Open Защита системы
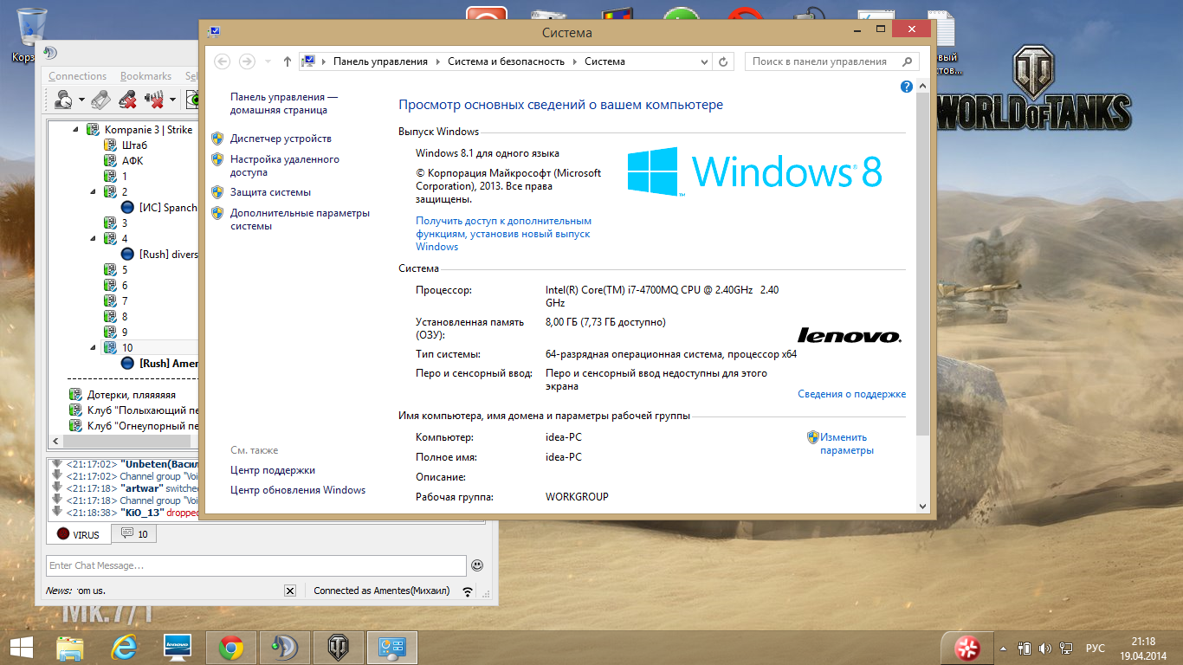Viewport: 1183px width, 665px height. (x=270, y=192)
